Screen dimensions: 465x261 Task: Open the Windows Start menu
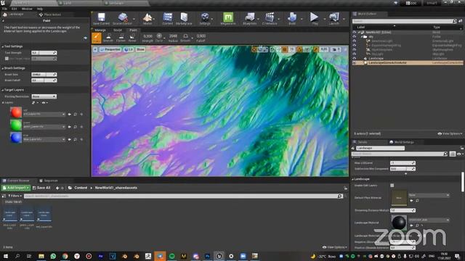[x=6, y=256]
